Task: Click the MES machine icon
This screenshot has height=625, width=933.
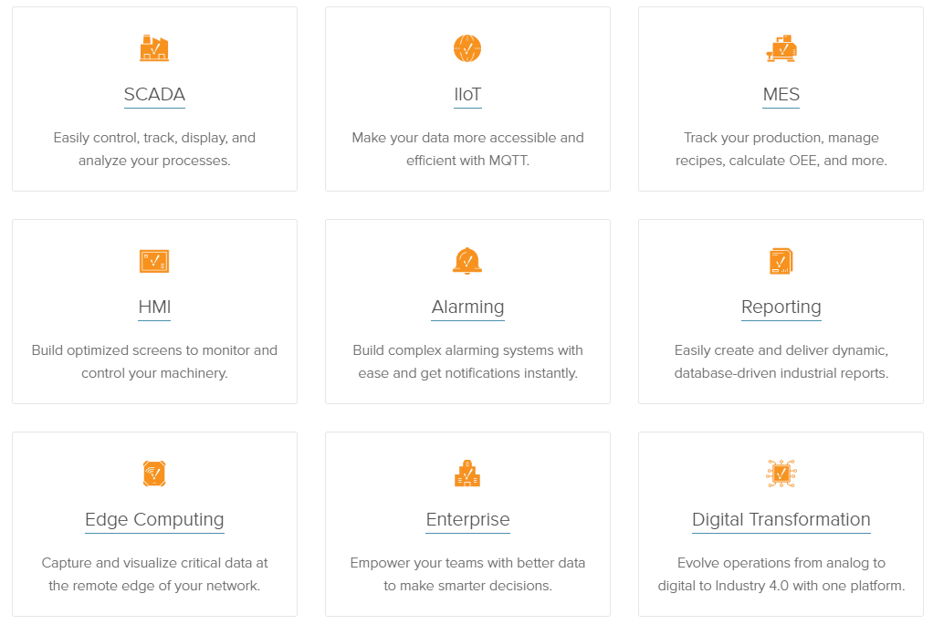Action: point(781,48)
